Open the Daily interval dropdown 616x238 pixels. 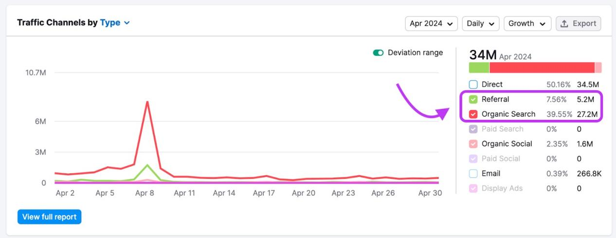point(480,23)
